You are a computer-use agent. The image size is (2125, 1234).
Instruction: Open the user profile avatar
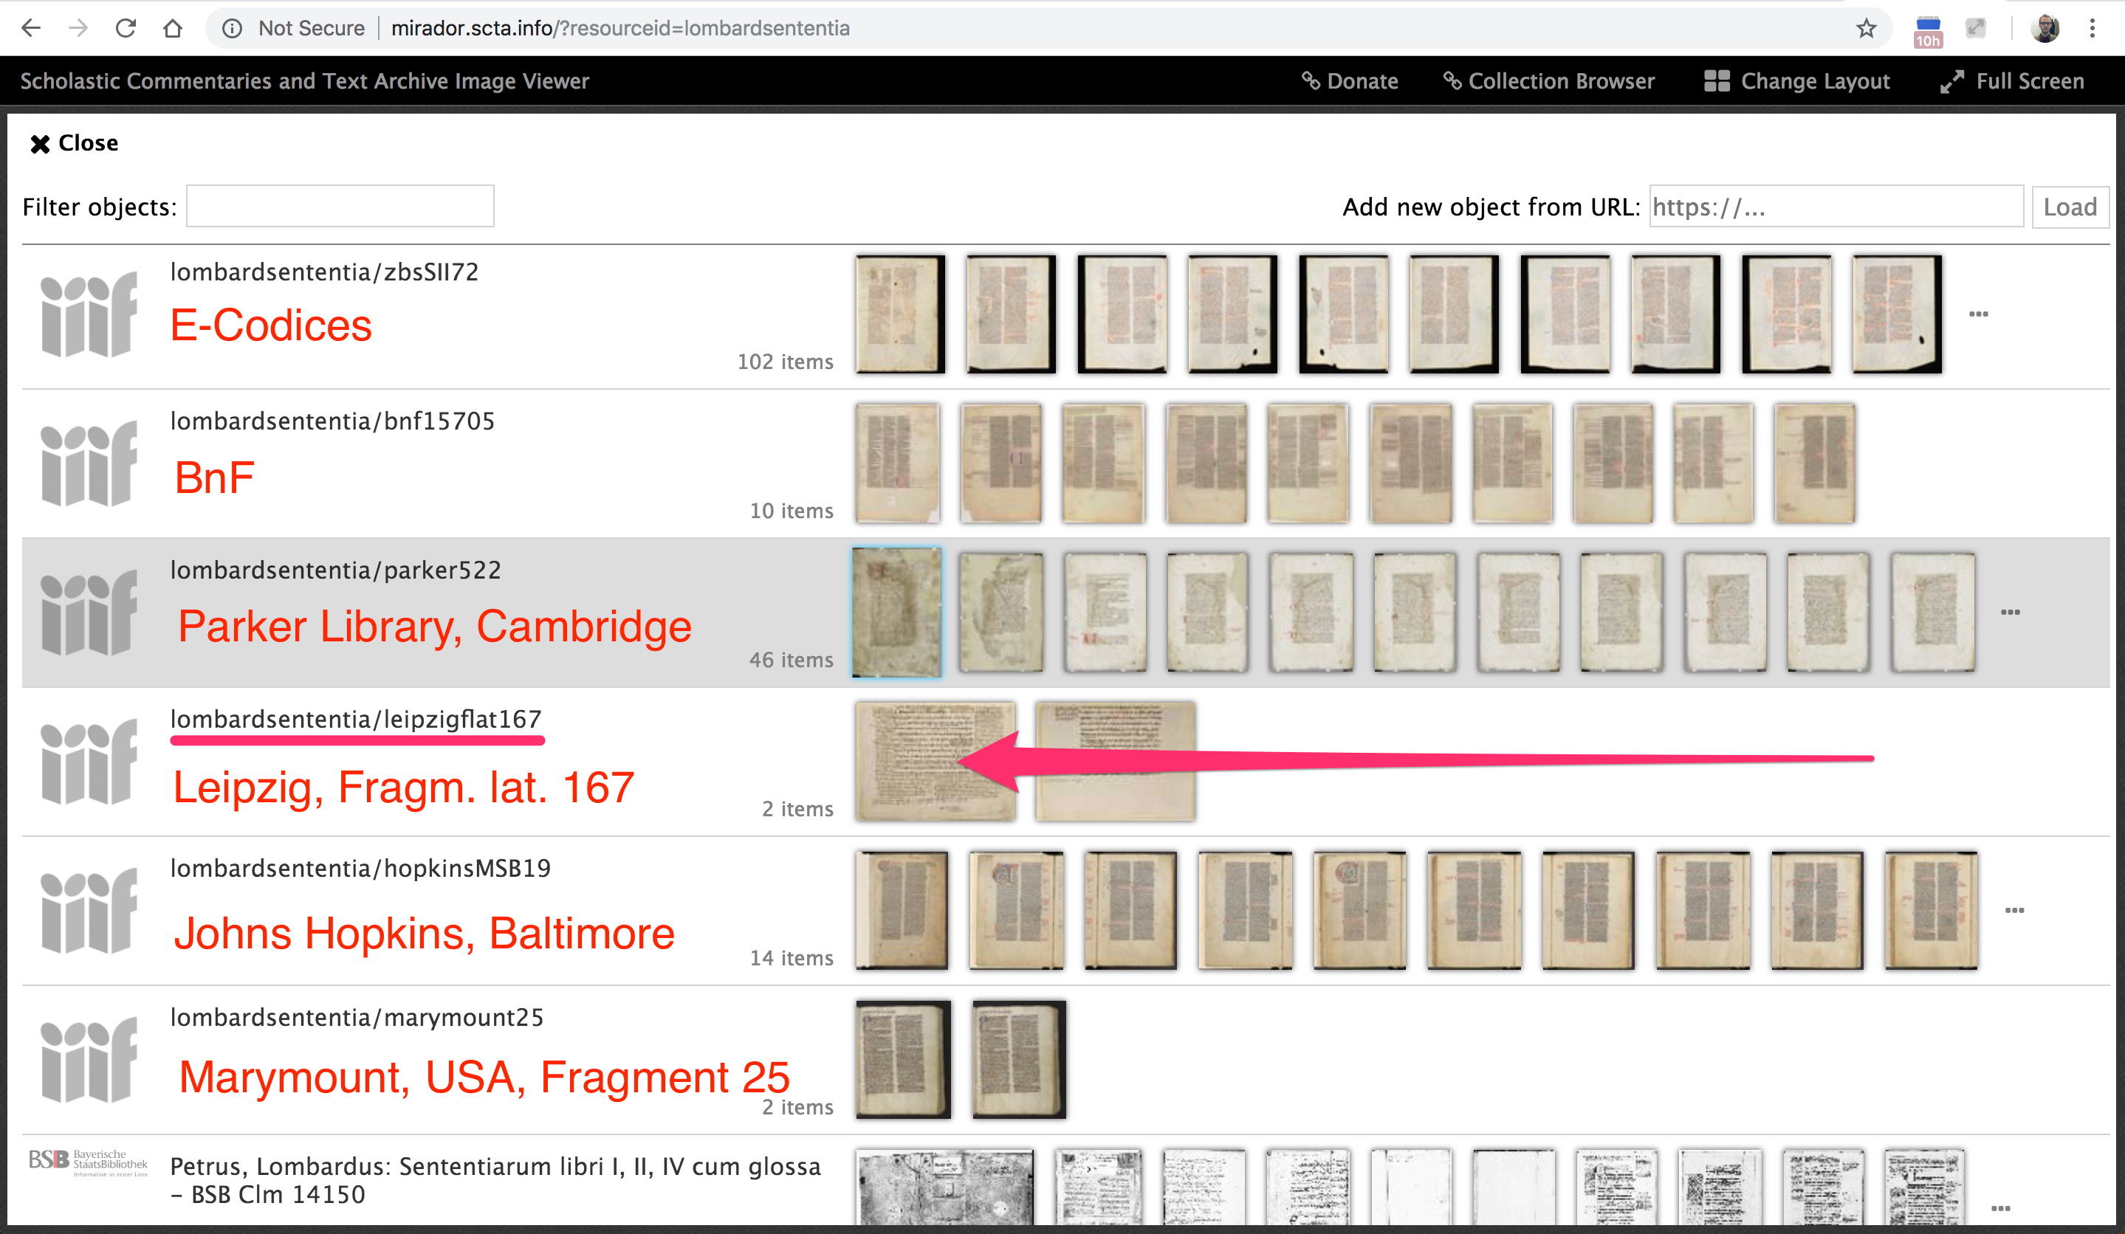[x=2045, y=28]
